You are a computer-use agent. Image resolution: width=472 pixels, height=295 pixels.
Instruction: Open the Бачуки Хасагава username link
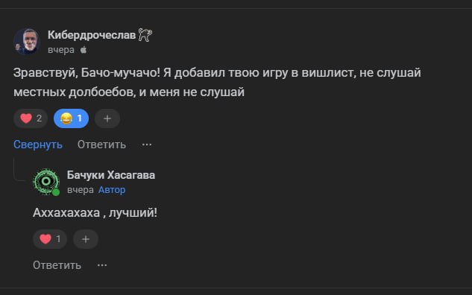coord(111,175)
